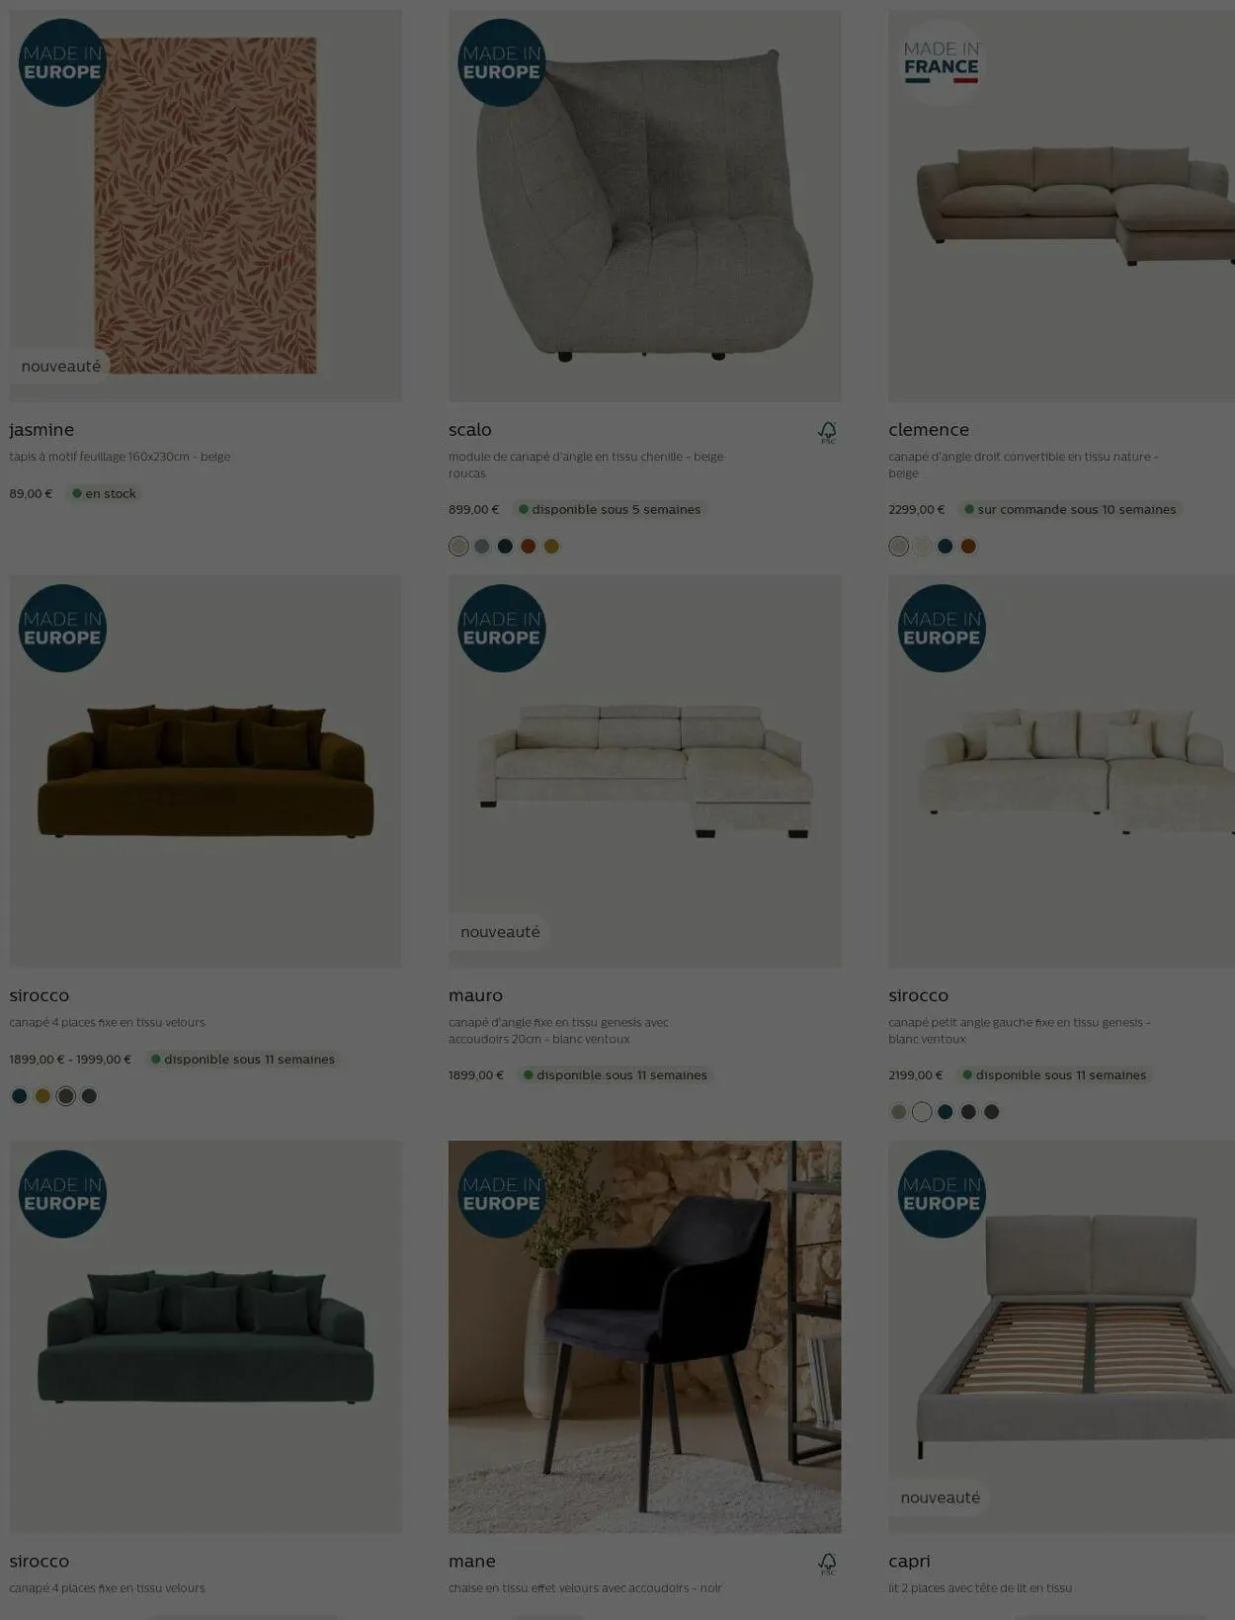Viewport: 1235px width, 1620px height.
Task: Select the rust orange swatch under scalo
Action: tap(529, 547)
